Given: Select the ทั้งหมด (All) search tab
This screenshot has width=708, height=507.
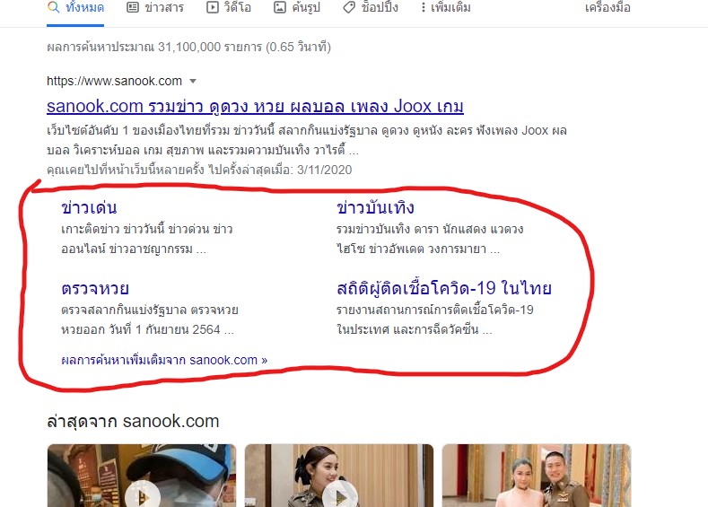Looking at the screenshot, I should coord(75,8).
